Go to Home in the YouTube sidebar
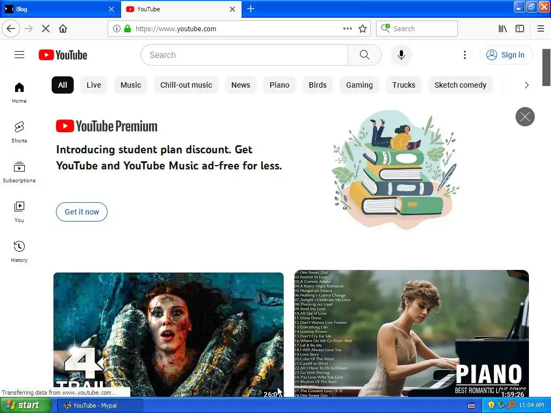 [x=19, y=92]
